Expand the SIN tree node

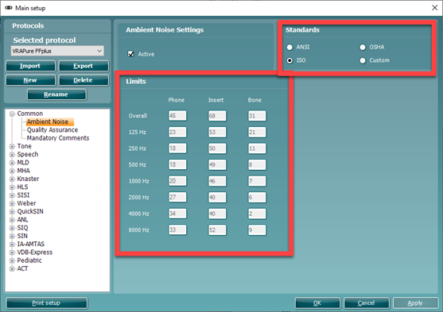tap(12, 237)
